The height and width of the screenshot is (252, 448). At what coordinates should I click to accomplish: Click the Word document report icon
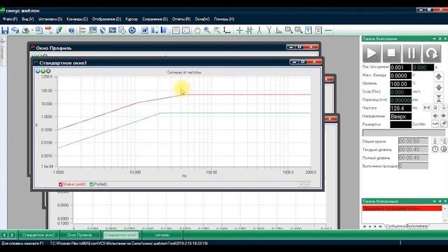(x=145, y=30)
